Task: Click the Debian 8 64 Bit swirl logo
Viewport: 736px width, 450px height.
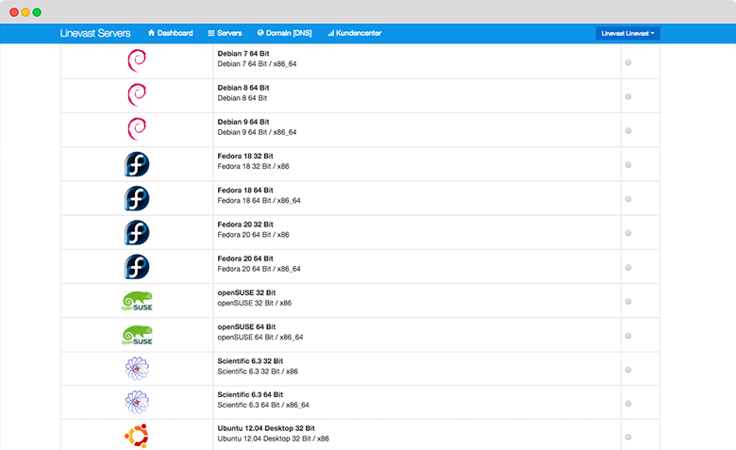Action: (137, 94)
